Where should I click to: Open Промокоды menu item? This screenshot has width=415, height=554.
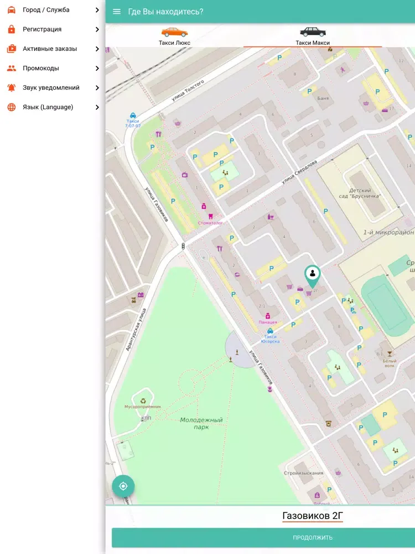click(x=53, y=68)
